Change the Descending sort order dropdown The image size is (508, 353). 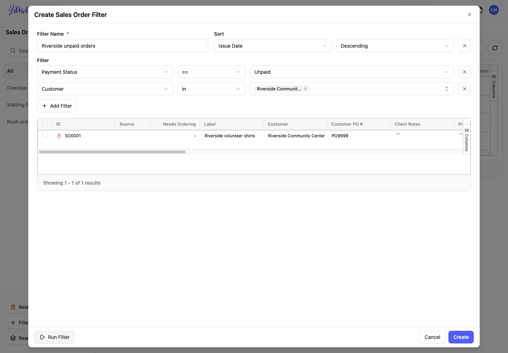(x=395, y=46)
